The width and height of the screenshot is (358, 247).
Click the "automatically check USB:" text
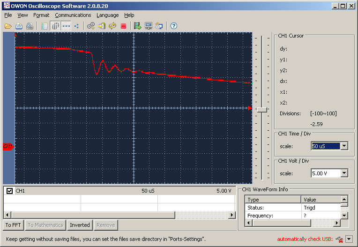coord(305,239)
